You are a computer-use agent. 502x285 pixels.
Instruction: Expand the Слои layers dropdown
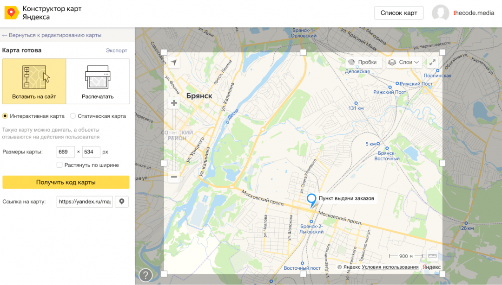pos(403,62)
